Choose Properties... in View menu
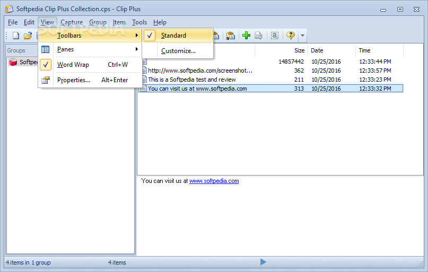 coord(90,80)
